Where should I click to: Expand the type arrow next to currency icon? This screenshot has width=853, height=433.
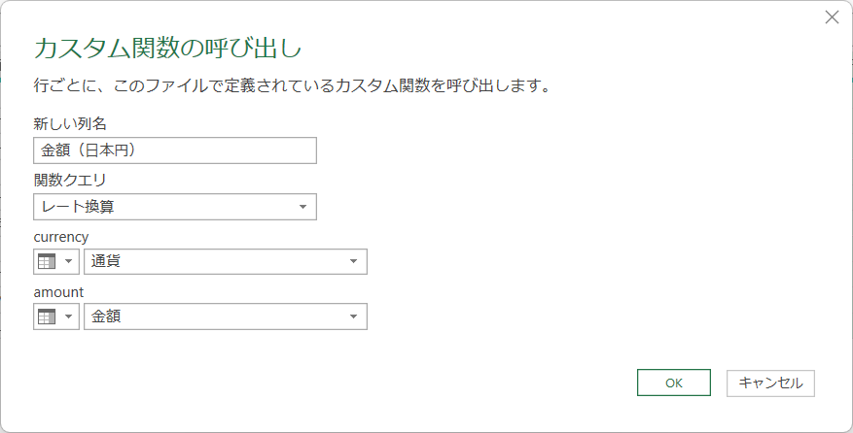point(69,262)
